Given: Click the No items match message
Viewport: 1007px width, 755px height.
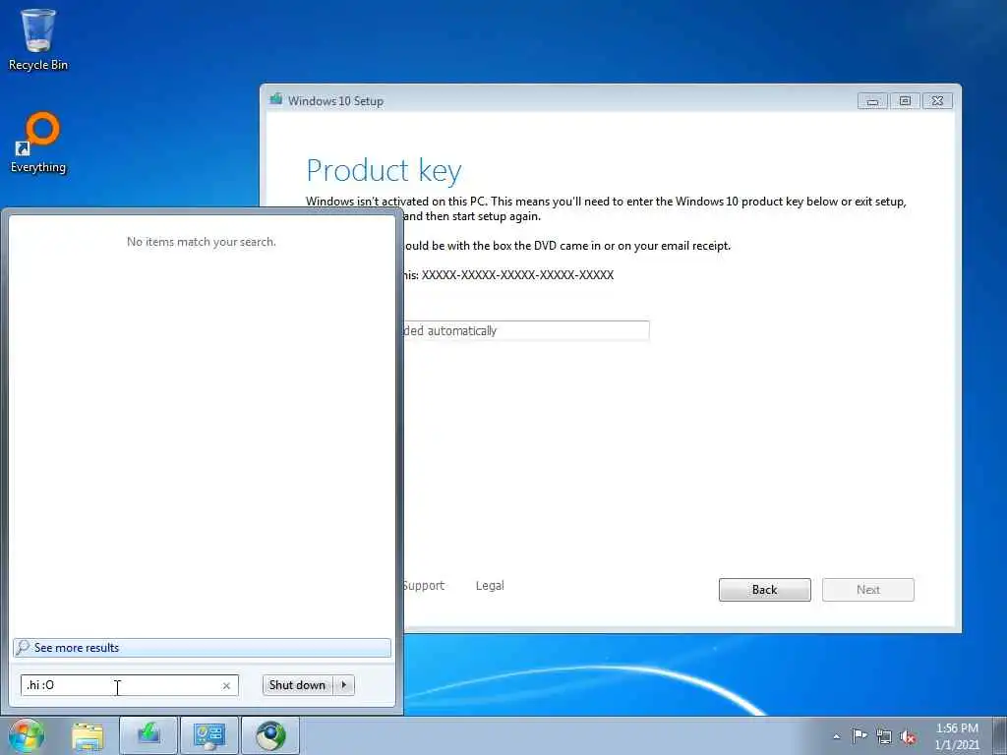Looking at the screenshot, I should [201, 242].
